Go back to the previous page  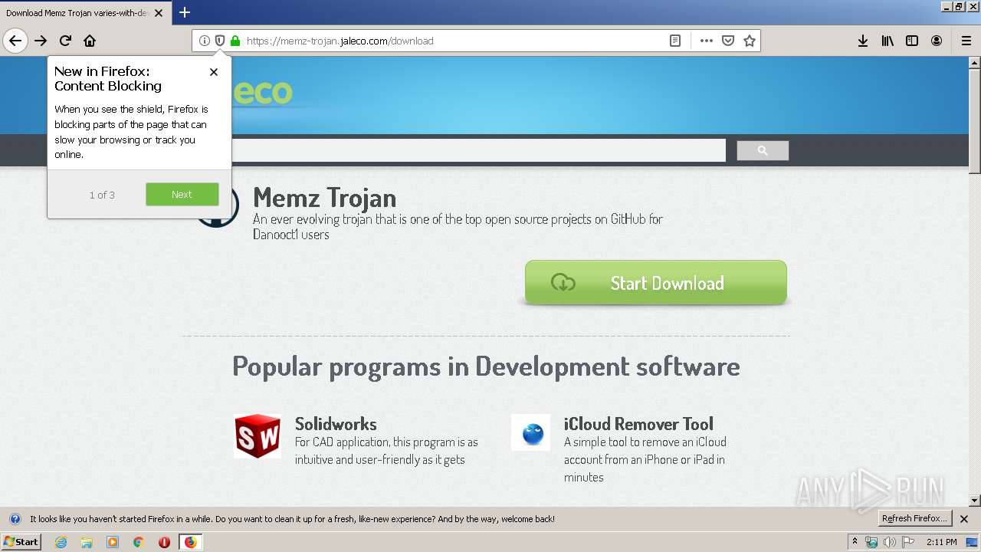[x=15, y=41]
